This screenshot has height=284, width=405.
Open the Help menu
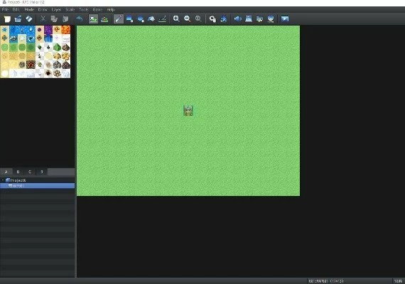click(x=111, y=9)
